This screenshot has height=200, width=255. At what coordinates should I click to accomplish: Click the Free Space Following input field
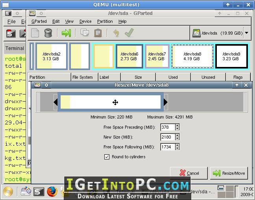[168, 147]
